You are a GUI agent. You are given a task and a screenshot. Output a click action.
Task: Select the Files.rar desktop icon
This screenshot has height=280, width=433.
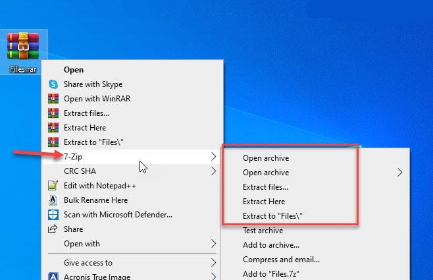[x=23, y=52]
